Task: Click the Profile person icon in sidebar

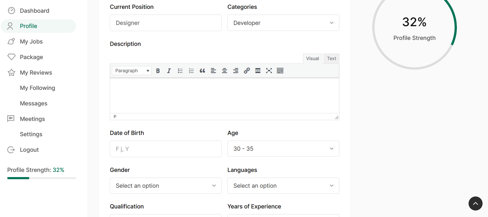Action: pos(10,26)
